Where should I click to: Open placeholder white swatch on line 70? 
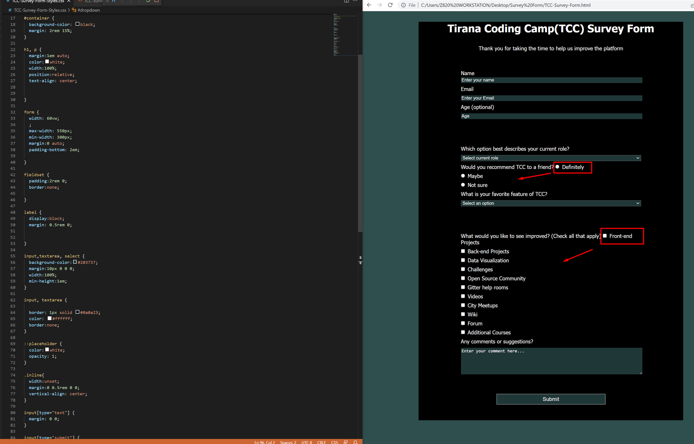[47, 350]
